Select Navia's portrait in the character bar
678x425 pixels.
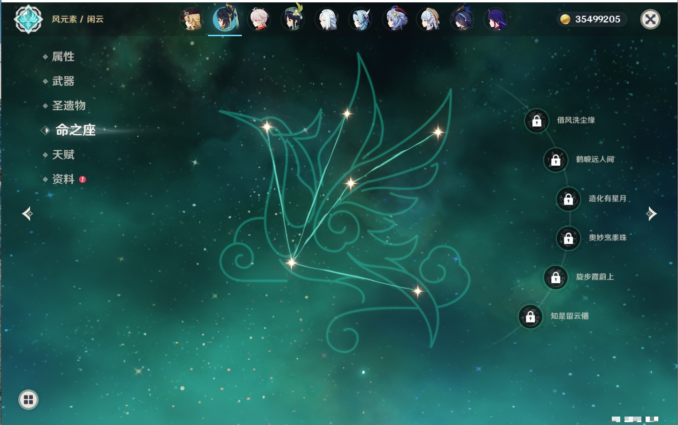tap(191, 20)
